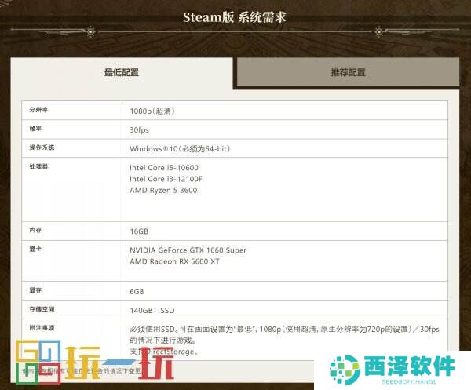Click the 'Steam版 系统需求' heading
This screenshot has width=471, height=390.
[x=234, y=17]
